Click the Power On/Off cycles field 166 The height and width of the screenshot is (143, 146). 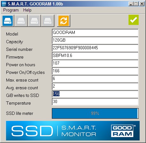(x=95, y=71)
